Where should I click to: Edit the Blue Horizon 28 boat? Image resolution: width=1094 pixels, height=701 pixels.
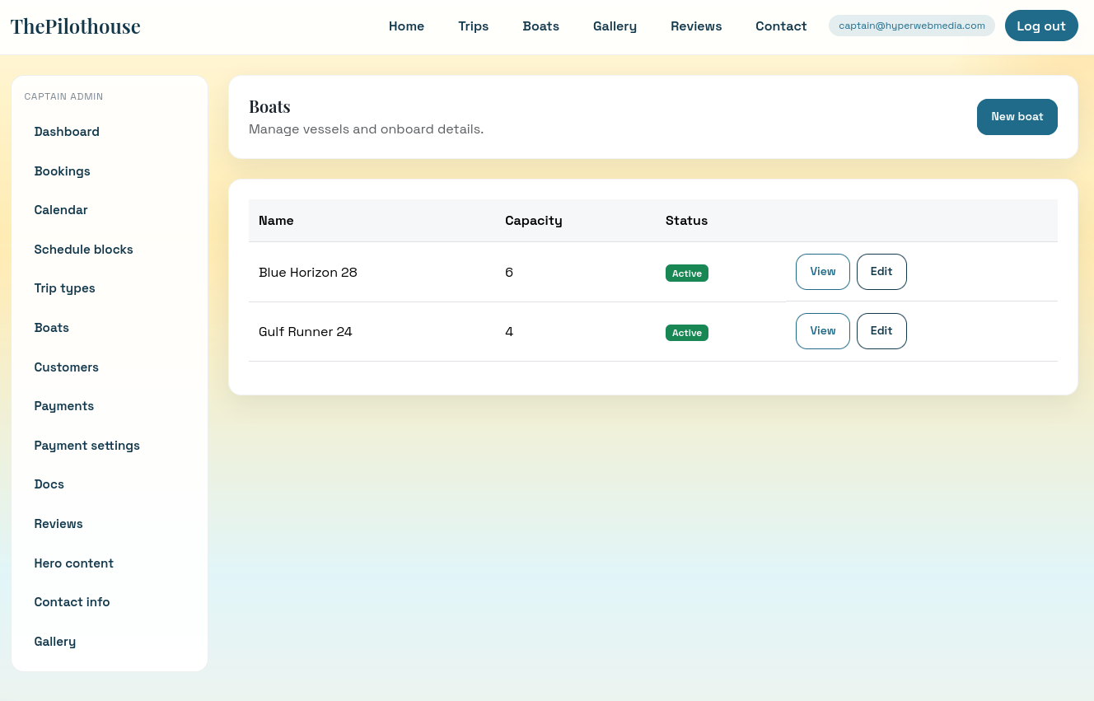point(881,272)
